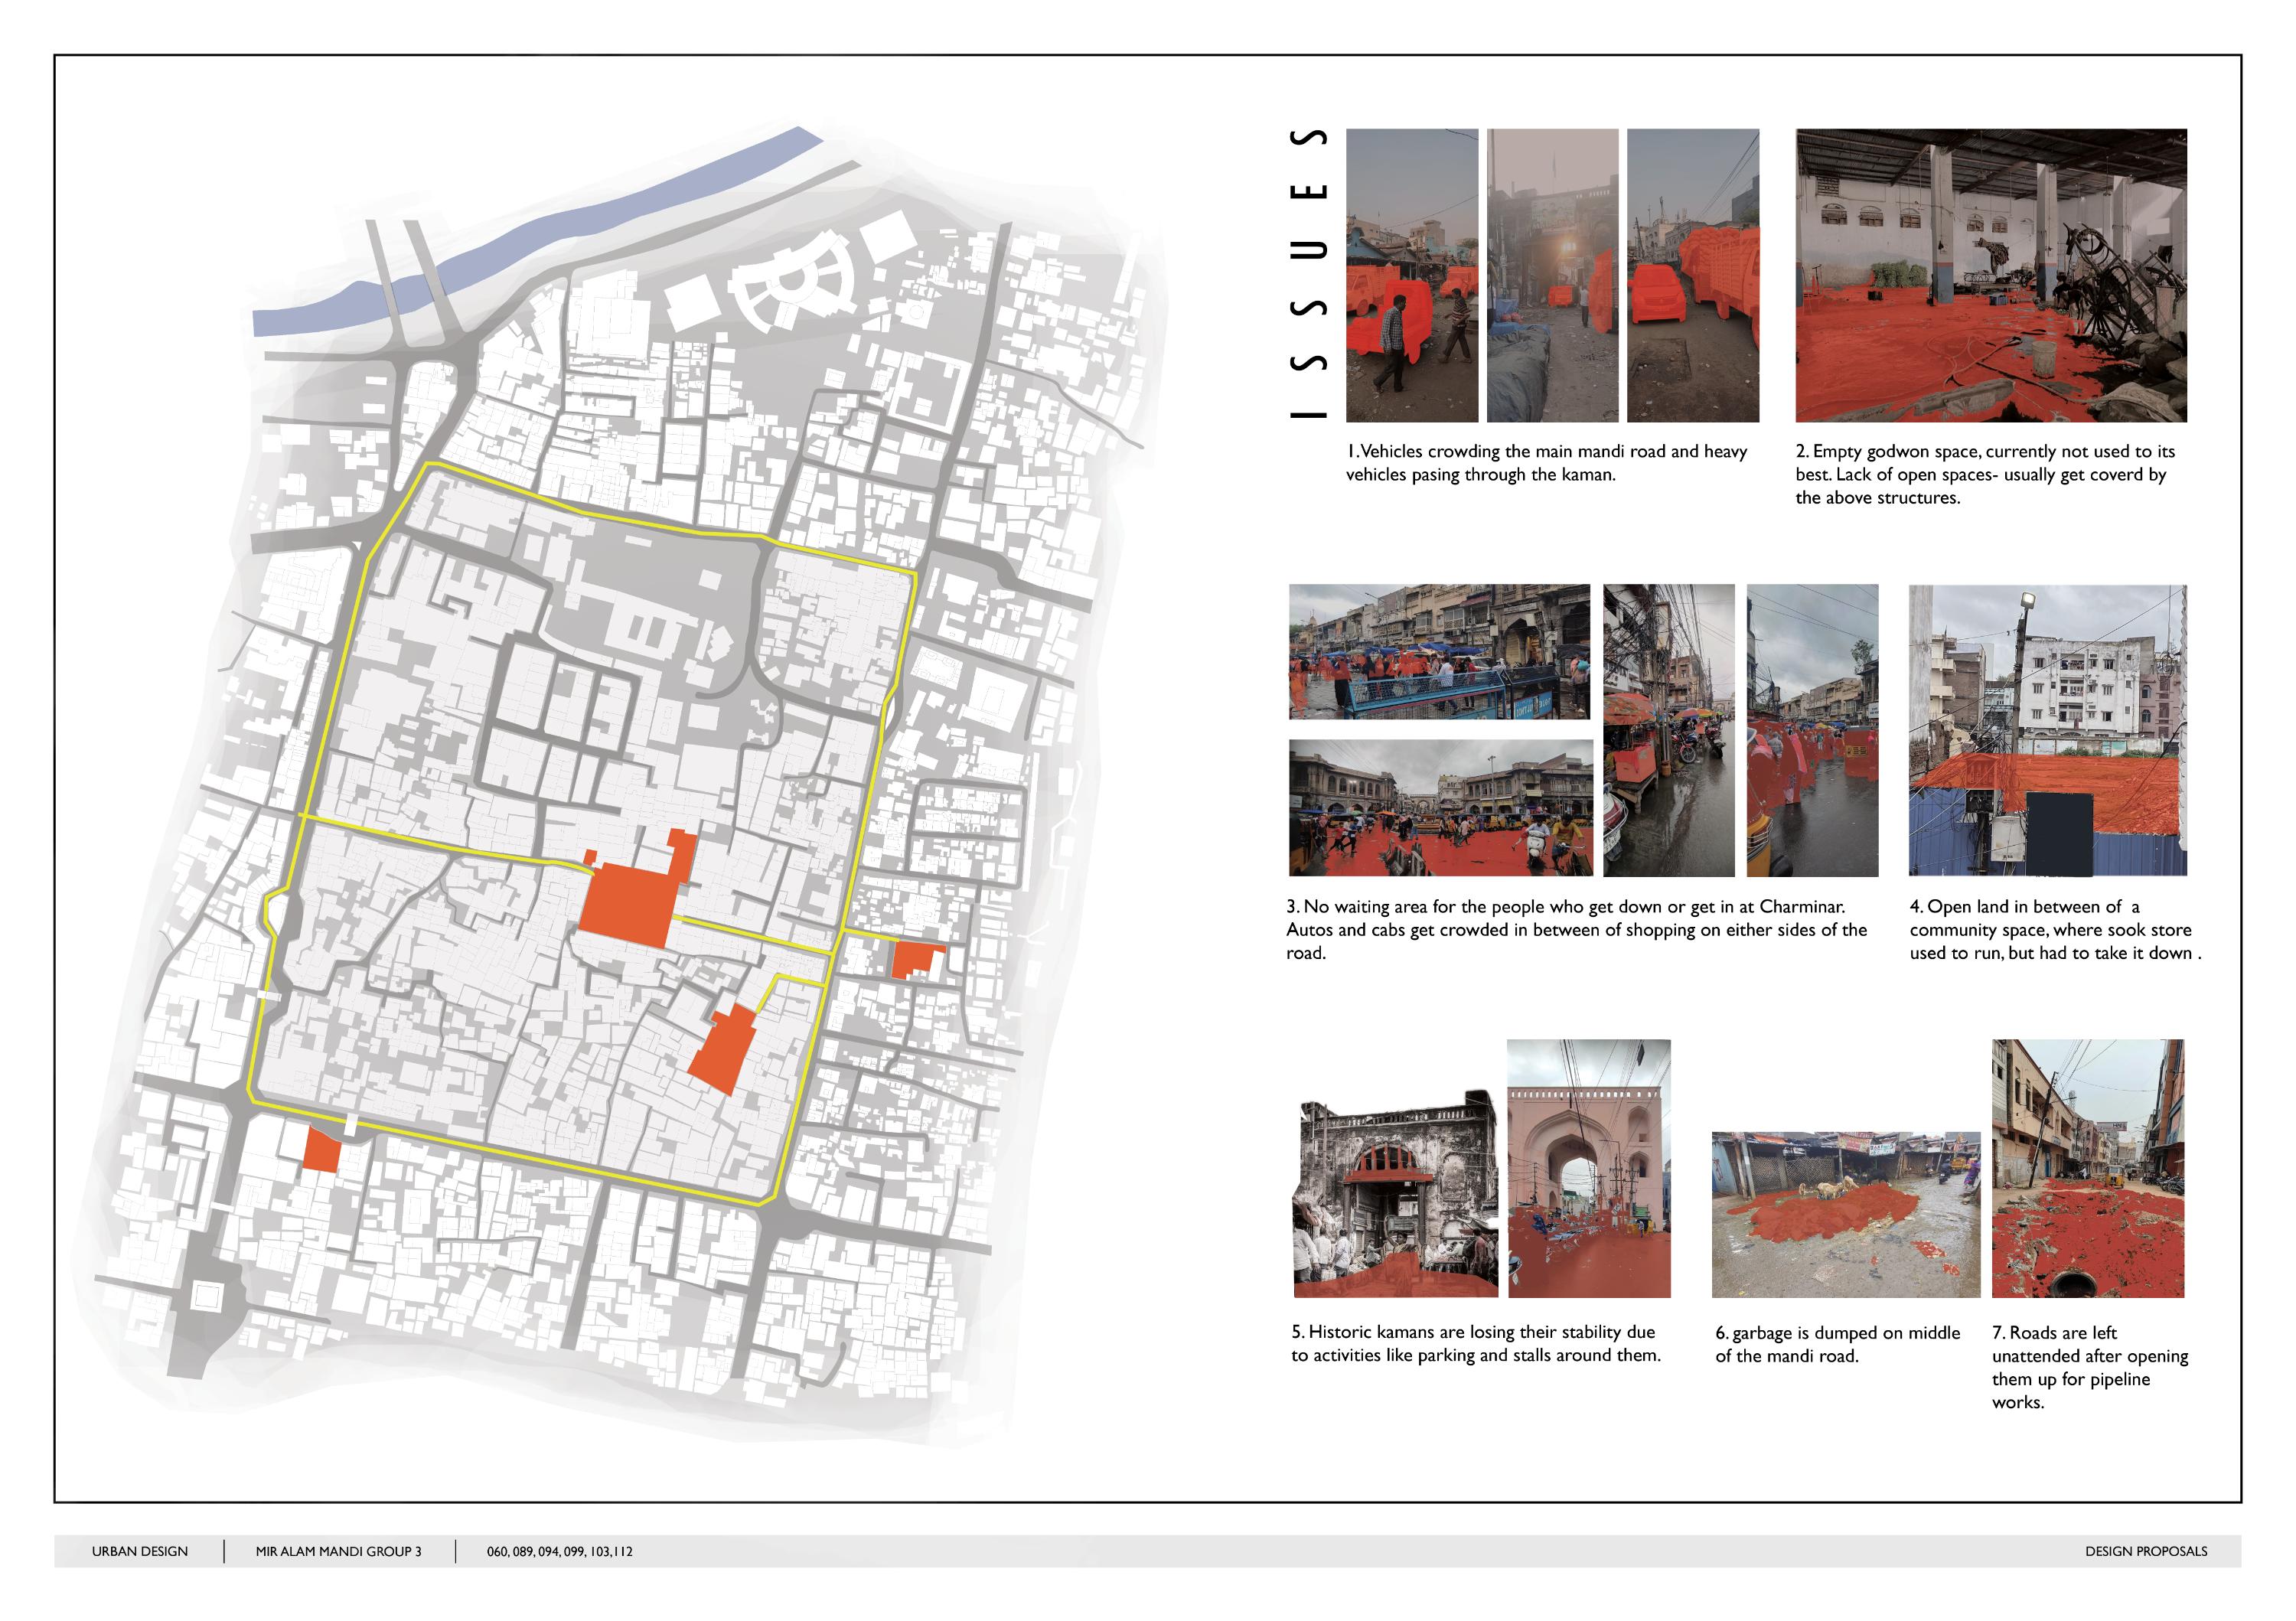Click the empty godown space photo
The height and width of the screenshot is (1621, 2296).
[1990, 275]
